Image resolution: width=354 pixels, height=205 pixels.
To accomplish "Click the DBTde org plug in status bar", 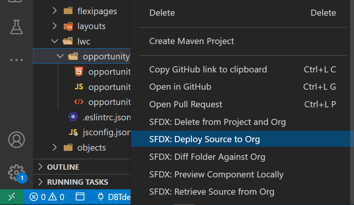I will (x=114, y=197).
